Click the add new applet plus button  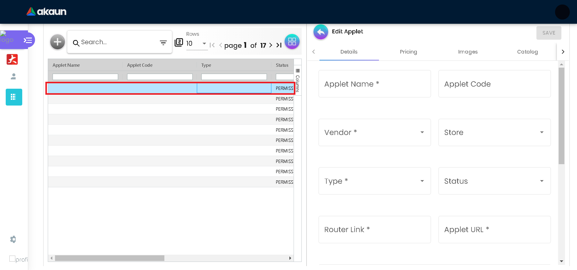[x=57, y=42]
